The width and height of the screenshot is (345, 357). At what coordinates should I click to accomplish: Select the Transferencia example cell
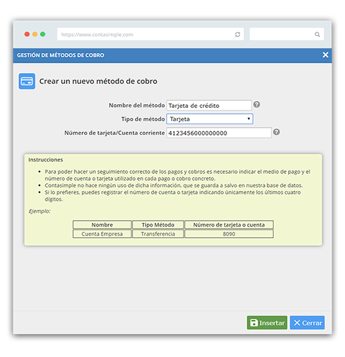pyautogui.click(x=158, y=234)
